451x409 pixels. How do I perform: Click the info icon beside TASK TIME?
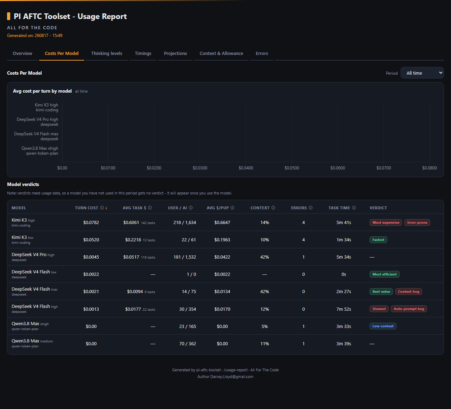(x=354, y=208)
